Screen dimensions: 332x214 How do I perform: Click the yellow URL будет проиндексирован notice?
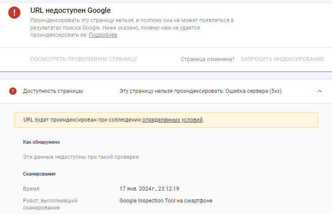coord(166,120)
